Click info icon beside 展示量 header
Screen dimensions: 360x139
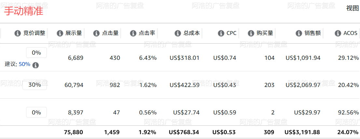coord(60,33)
